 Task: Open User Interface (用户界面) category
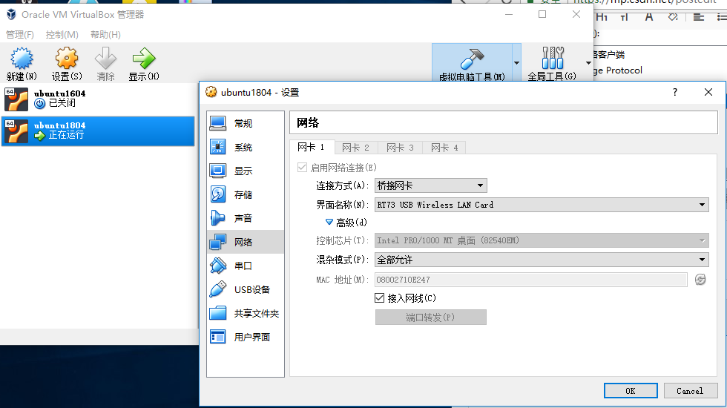(x=246, y=337)
